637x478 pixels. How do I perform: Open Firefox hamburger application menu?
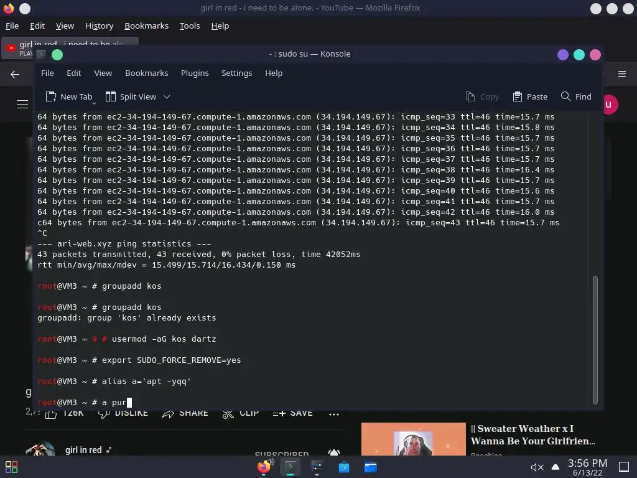point(621,74)
